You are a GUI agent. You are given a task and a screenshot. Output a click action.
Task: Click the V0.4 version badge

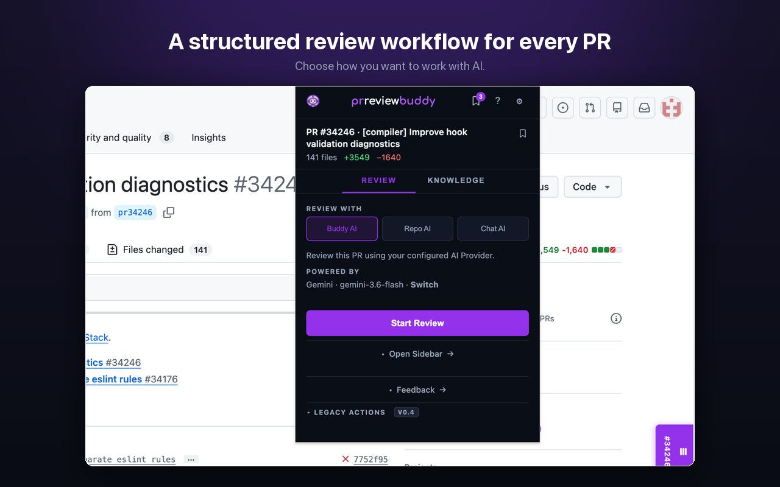coord(406,412)
